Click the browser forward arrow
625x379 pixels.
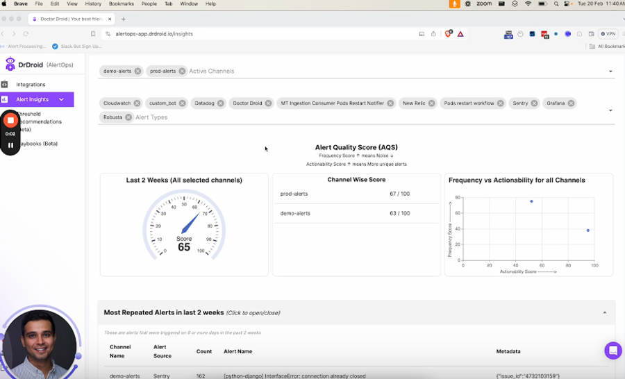click(x=14, y=34)
